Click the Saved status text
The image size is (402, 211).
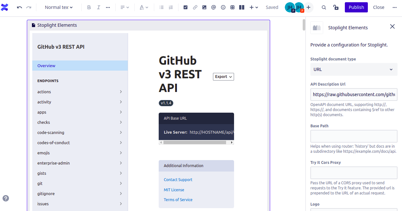pyautogui.click(x=272, y=7)
